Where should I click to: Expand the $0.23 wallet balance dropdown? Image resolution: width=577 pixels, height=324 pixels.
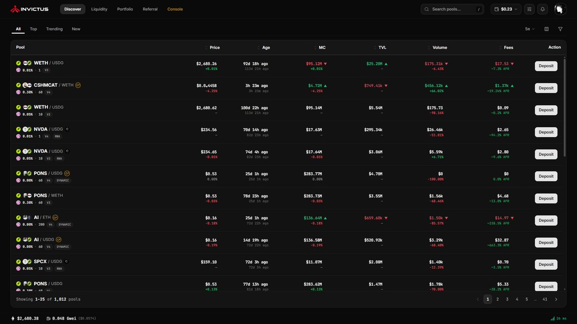pos(505,9)
